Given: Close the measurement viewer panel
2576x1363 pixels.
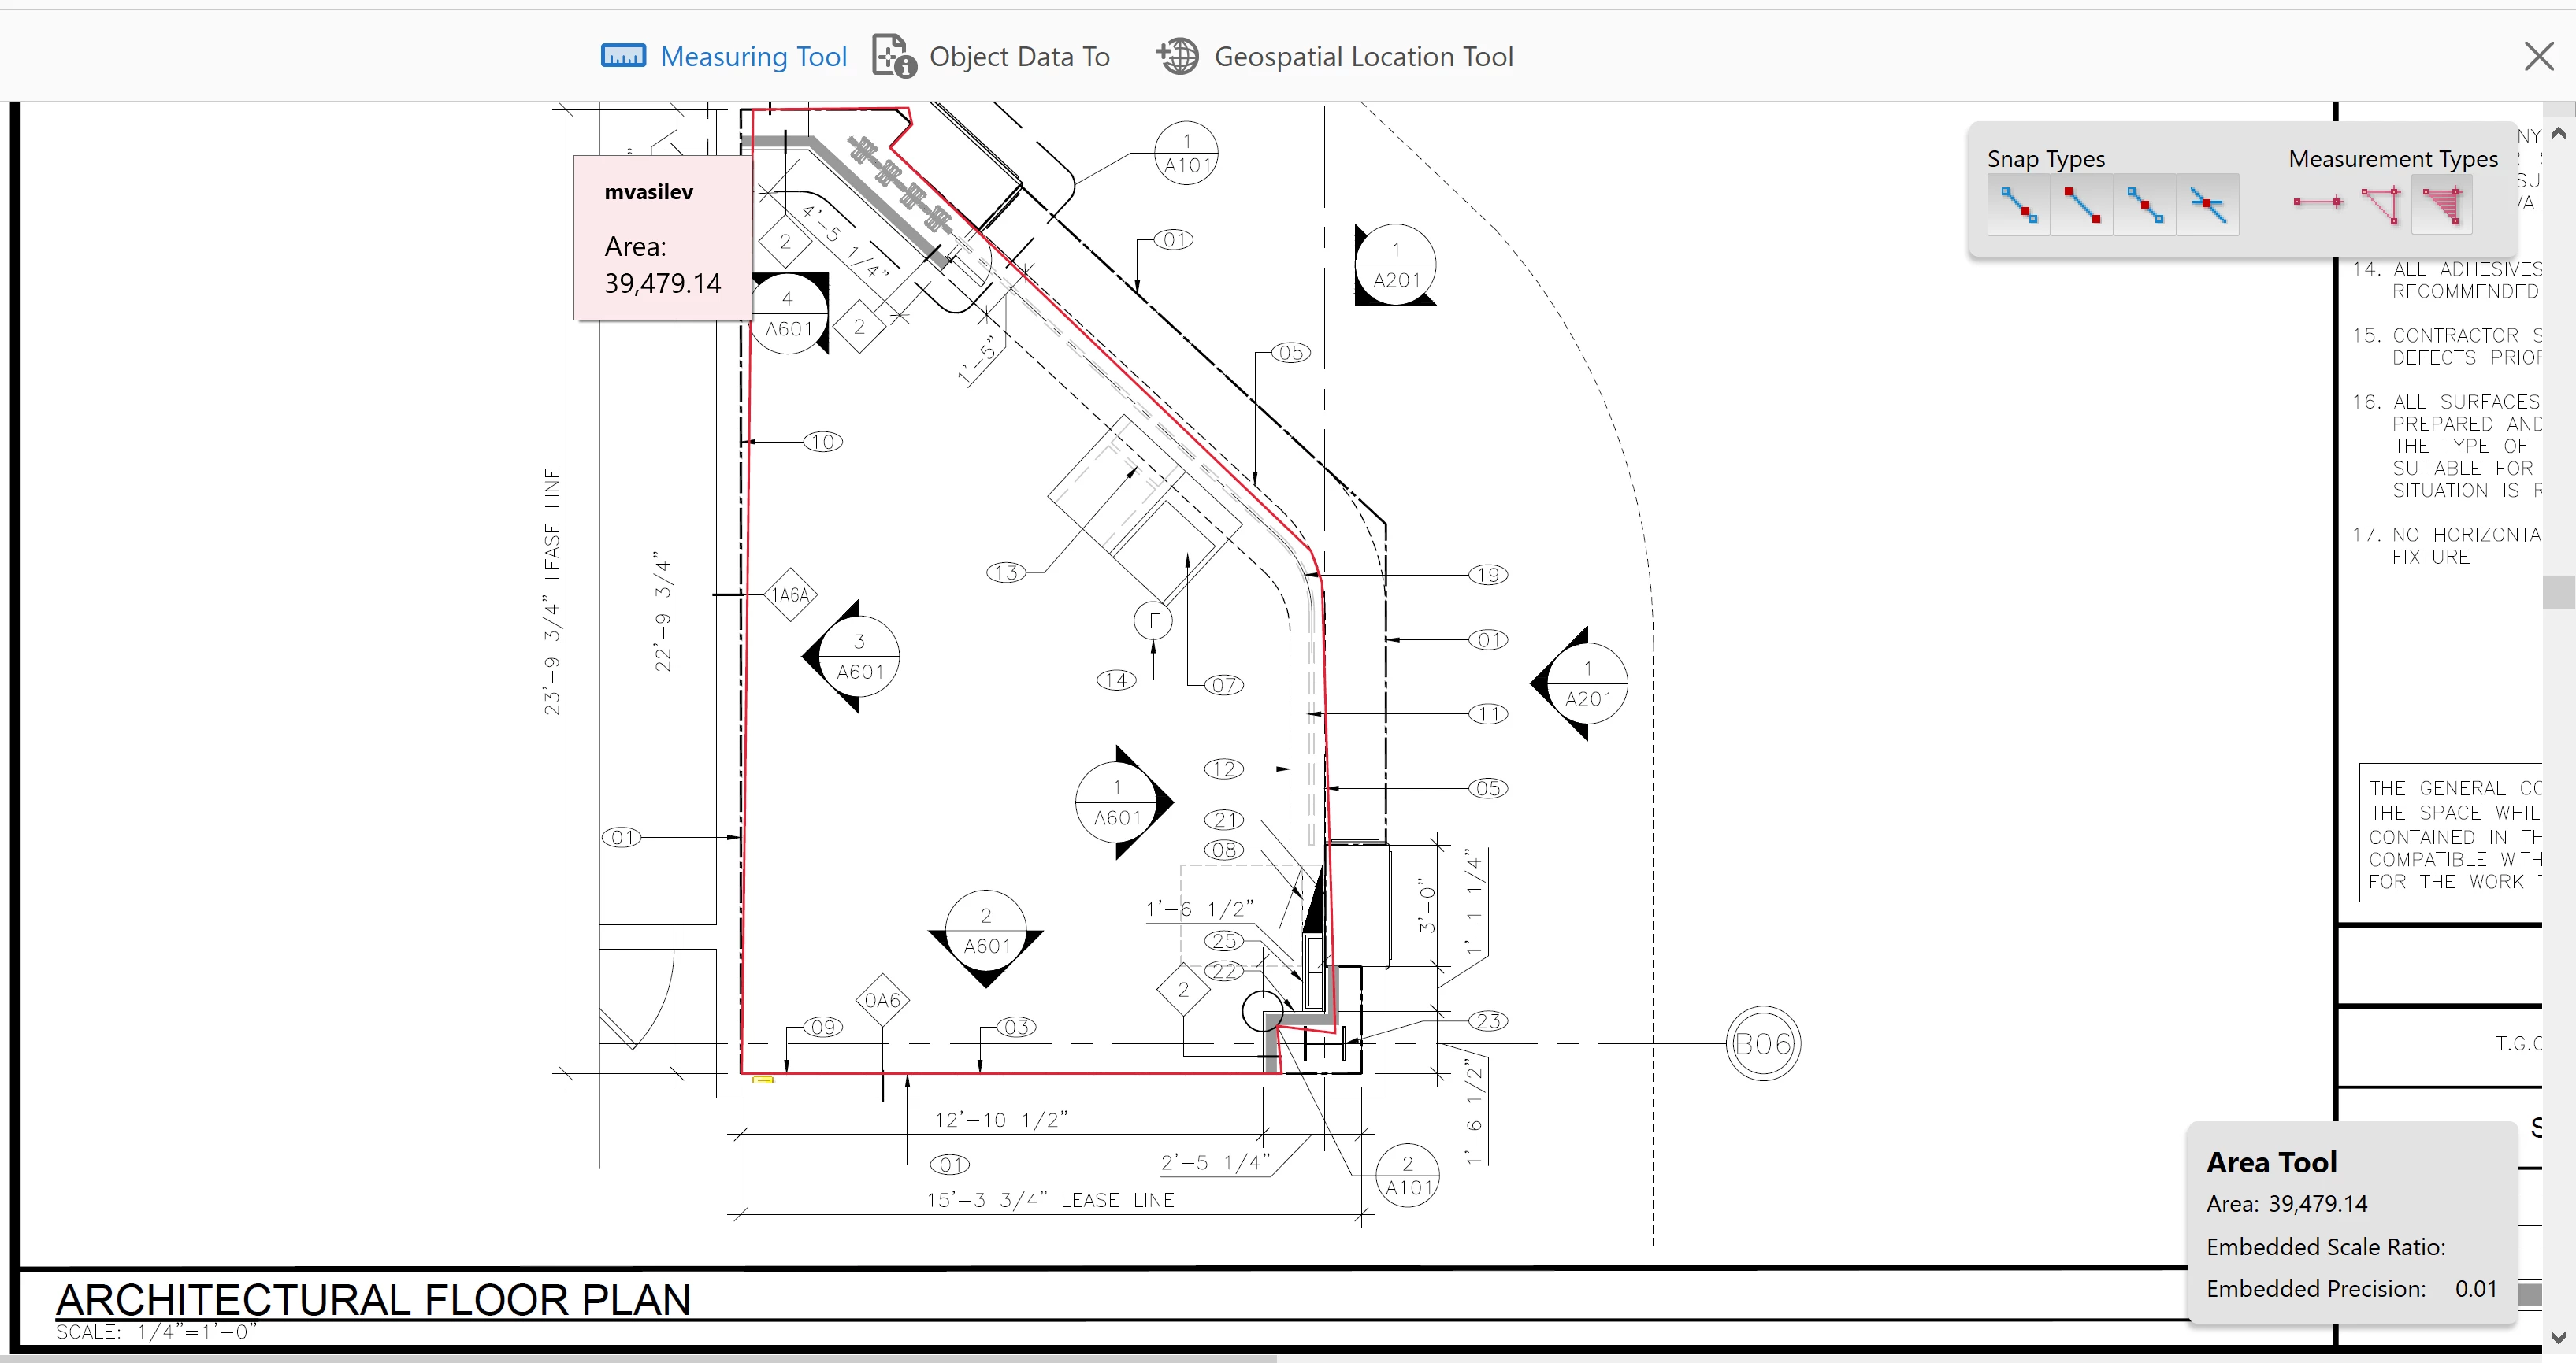Looking at the screenshot, I should click(x=2538, y=56).
